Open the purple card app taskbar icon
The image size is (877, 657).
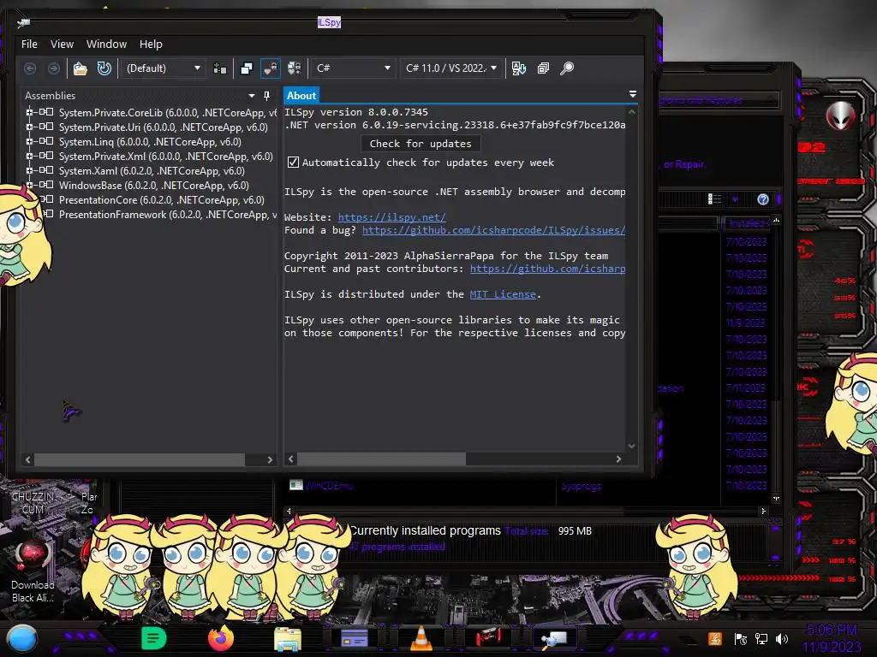coord(355,638)
